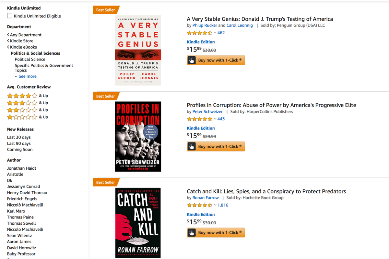
Task: Open the 462 reviews dropdown
Action: point(221,33)
